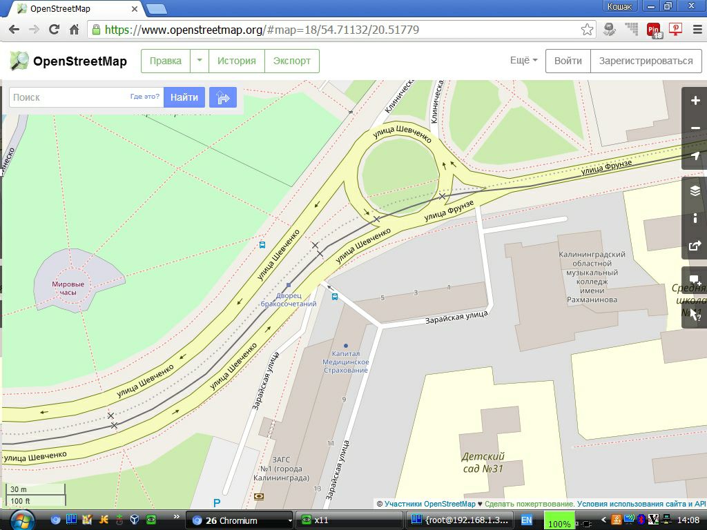Click the Войти login button
707x530 pixels.
click(568, 61)
